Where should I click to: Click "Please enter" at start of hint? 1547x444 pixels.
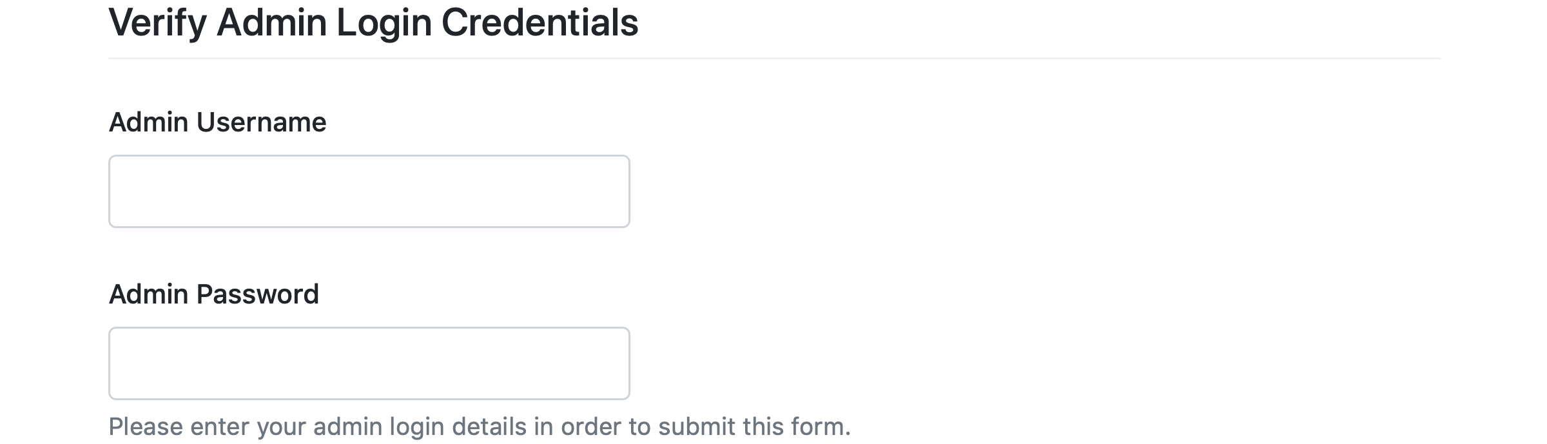(178, 427)
